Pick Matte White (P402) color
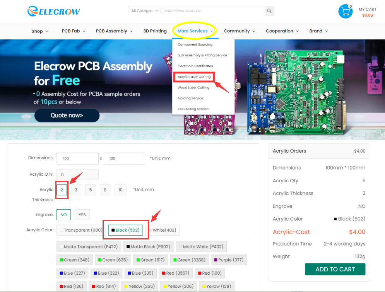The height and width of the screenshot is (292, 385). [x=201, y=247]
